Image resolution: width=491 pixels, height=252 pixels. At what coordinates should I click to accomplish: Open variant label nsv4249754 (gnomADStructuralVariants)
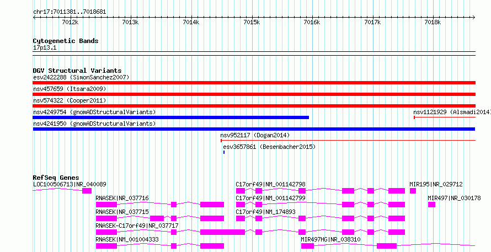(x=94, y=112)
